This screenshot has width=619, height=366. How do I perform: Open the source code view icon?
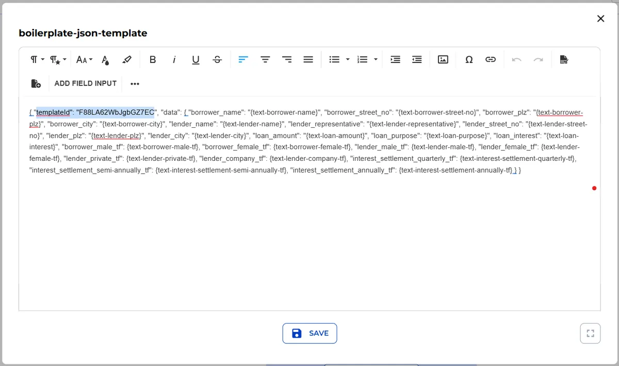pyautogui.click(x=564, y=59)
